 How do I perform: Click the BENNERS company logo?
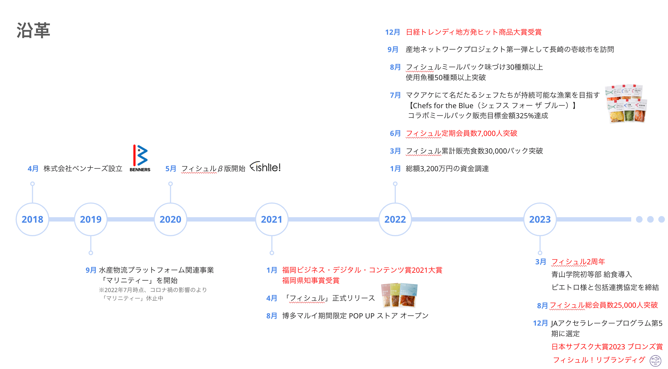(x=140, y=158)
